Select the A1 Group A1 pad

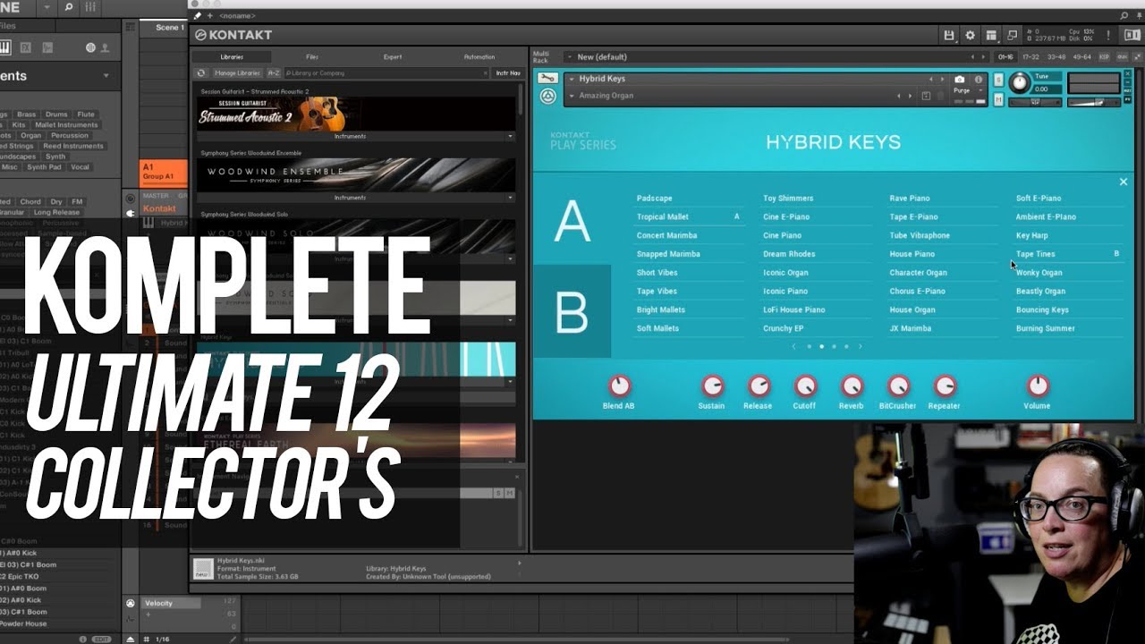(x=164, y=172)
